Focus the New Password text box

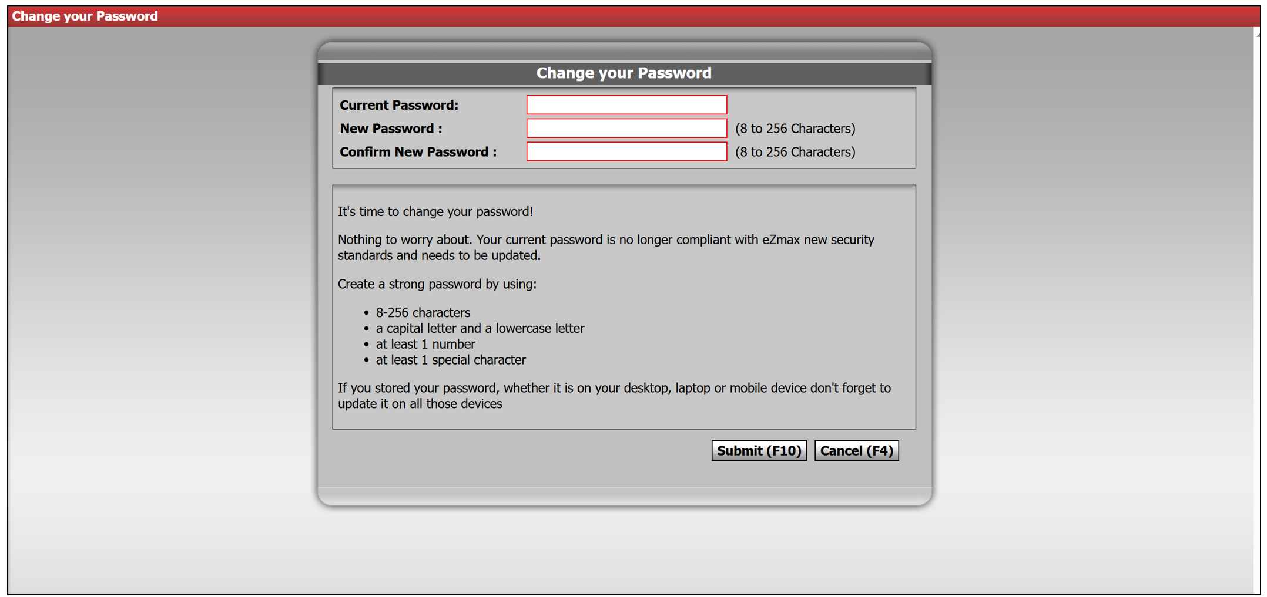[626, 129]
